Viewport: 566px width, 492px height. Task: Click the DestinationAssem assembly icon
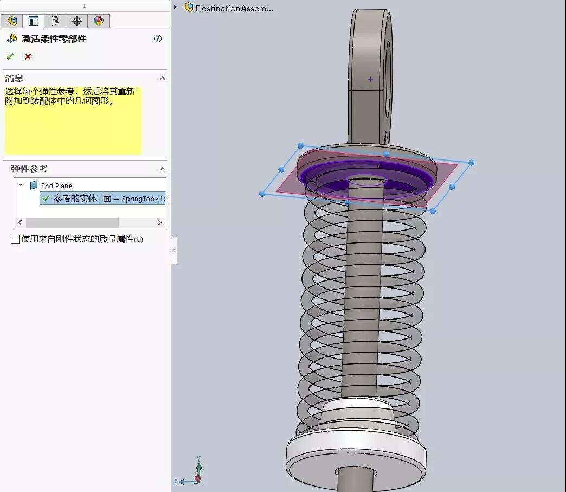coord(189,8)
